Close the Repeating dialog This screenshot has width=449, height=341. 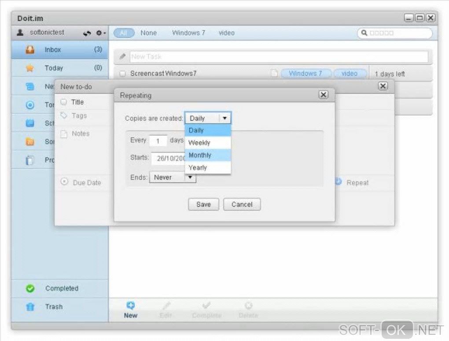[x=324, y=95]
